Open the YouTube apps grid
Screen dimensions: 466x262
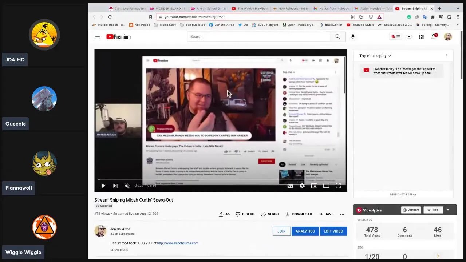(x=421, y=37)
